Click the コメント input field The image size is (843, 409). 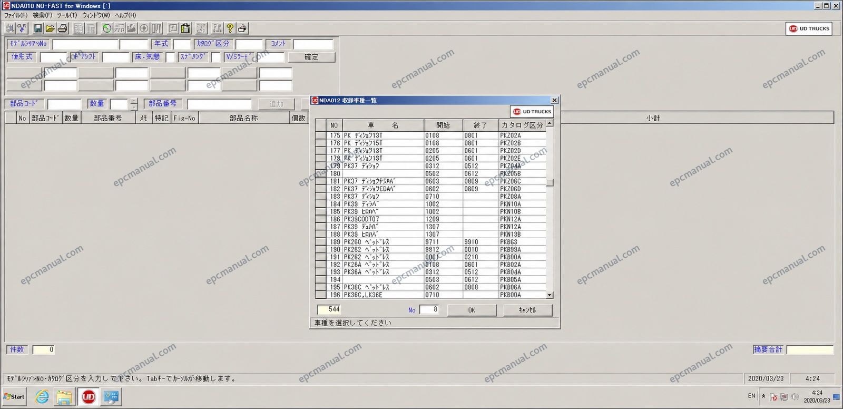[x=313, y=44]
